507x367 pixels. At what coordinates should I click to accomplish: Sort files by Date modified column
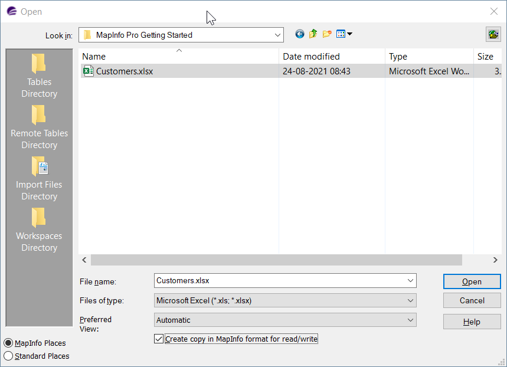coord(332,57)
